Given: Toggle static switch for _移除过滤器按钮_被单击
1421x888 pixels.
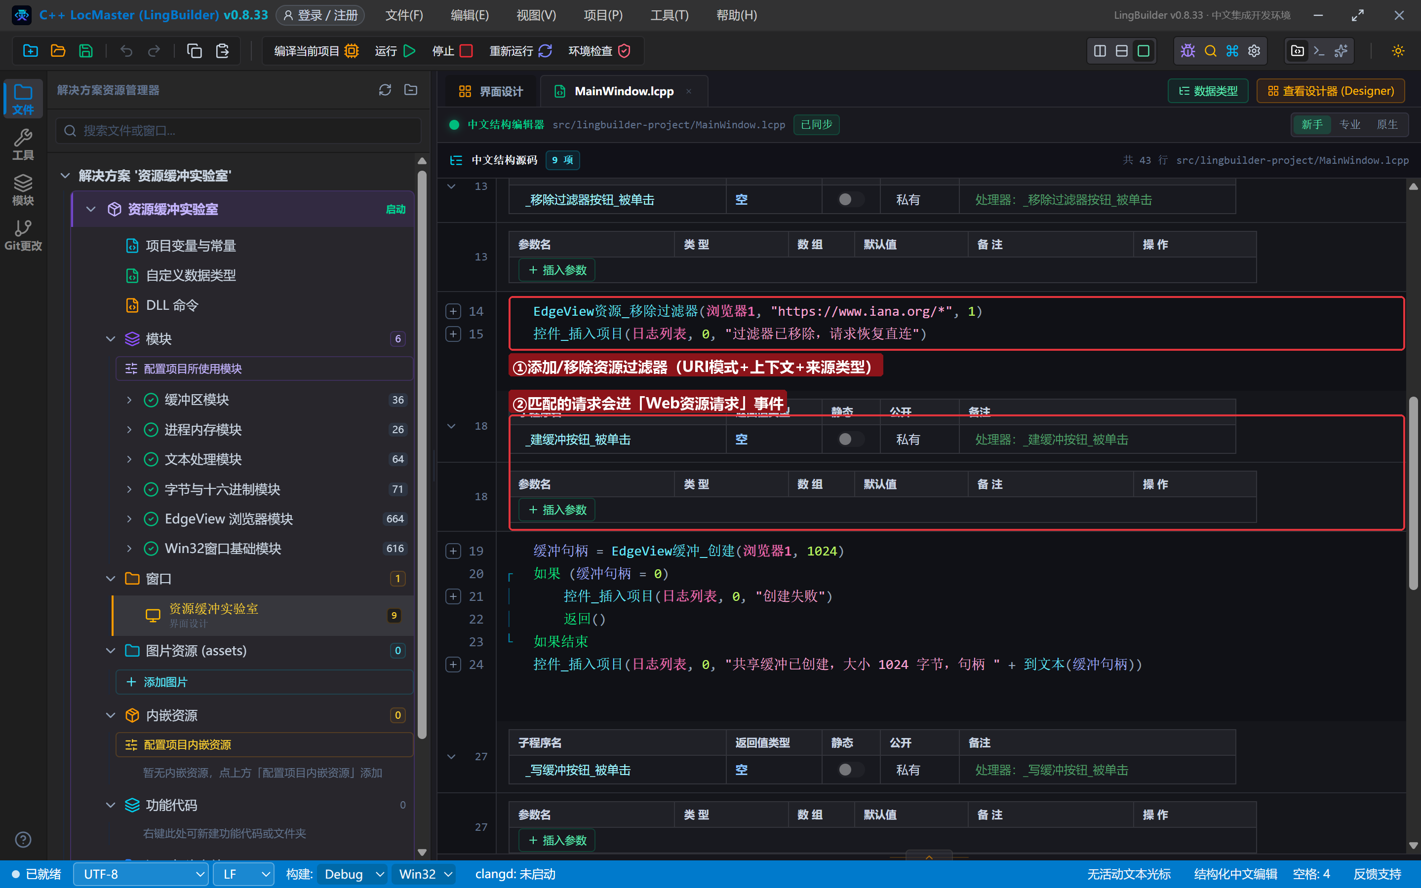Looking at the screenshot, I should (850, 200).
